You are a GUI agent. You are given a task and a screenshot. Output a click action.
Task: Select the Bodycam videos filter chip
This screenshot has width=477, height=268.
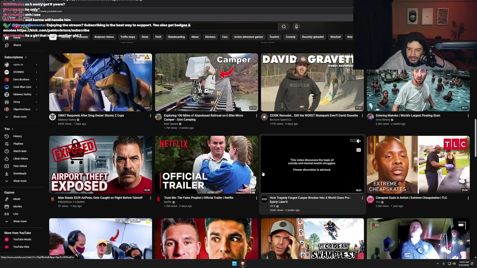coord(104,37)
